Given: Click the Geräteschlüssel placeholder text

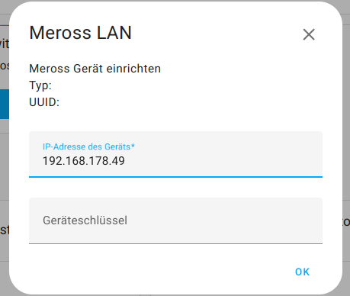Looking at the screenshot, I should pyautogui.click(x=85, y=220).
